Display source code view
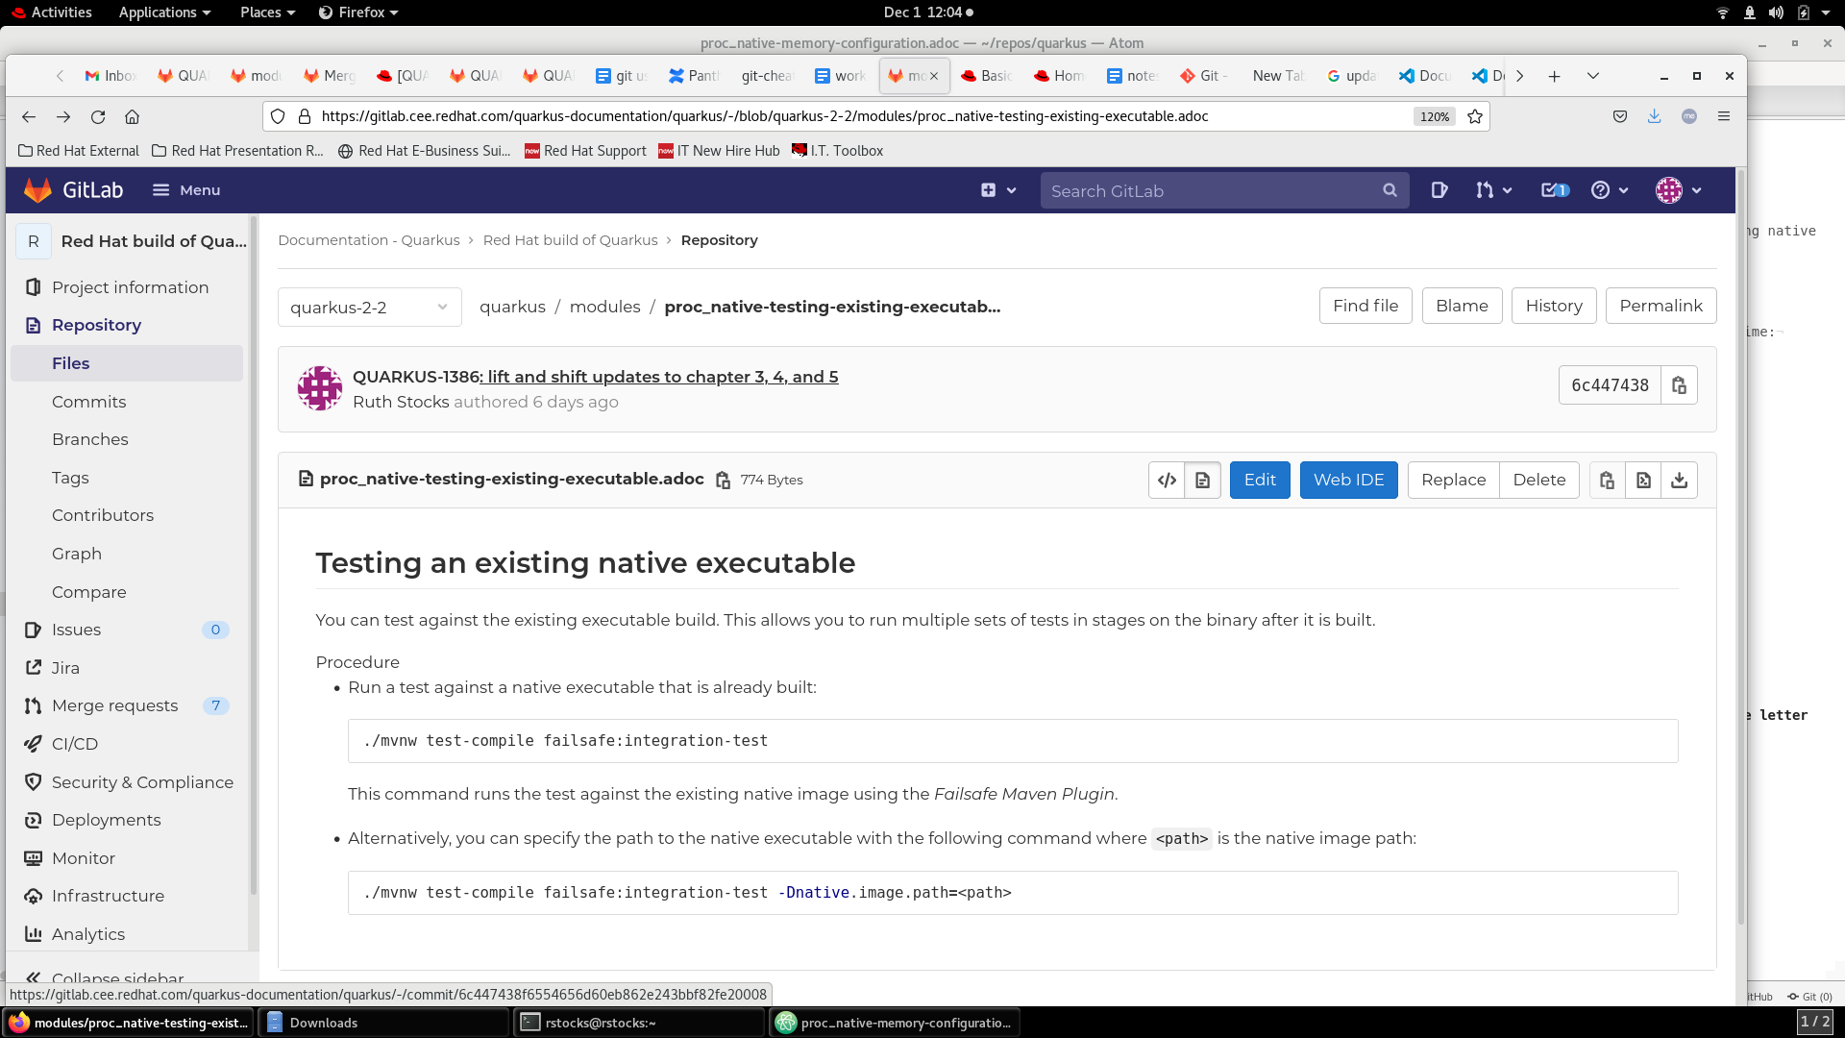The height and width of the screenshot is (1038, 1845). click(x=1167, y=481)
